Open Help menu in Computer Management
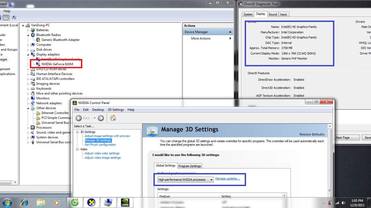This screenshot has height=208, width=371. click(7, 11)
